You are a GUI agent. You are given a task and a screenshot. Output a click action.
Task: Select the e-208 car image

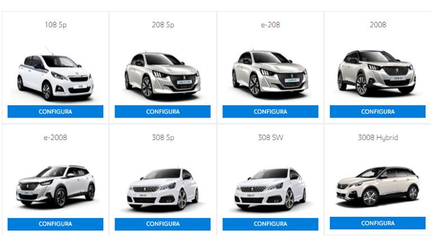[271, 74]
